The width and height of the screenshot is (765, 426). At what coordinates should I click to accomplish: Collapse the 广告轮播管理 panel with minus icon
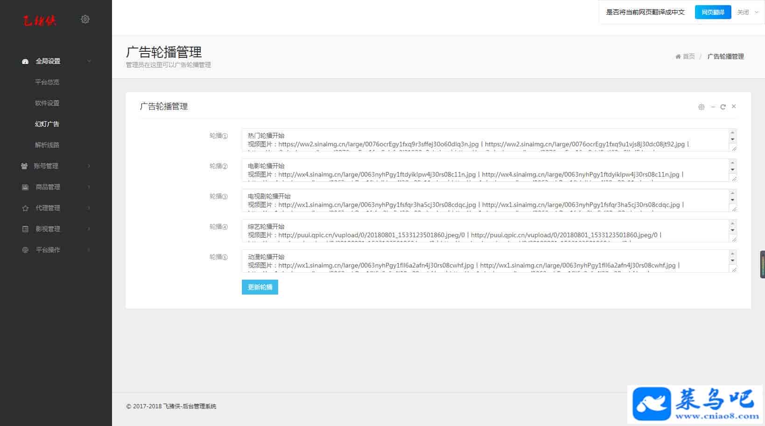[713, 107]
